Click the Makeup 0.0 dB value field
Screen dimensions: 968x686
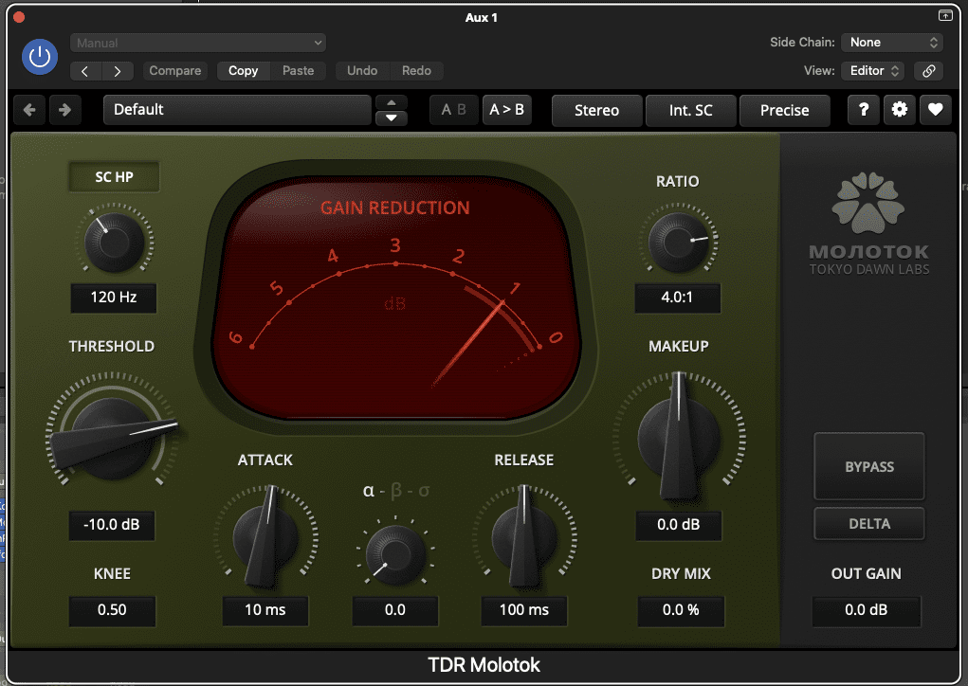click(x=679, y=525)
